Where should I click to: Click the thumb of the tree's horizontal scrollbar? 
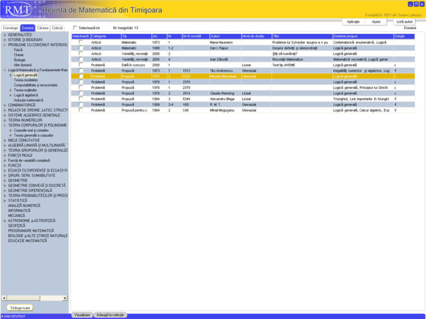(x=24, y=298)
